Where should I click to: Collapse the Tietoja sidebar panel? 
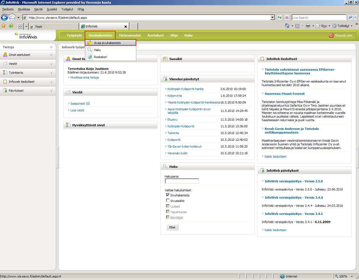[51, 47]
